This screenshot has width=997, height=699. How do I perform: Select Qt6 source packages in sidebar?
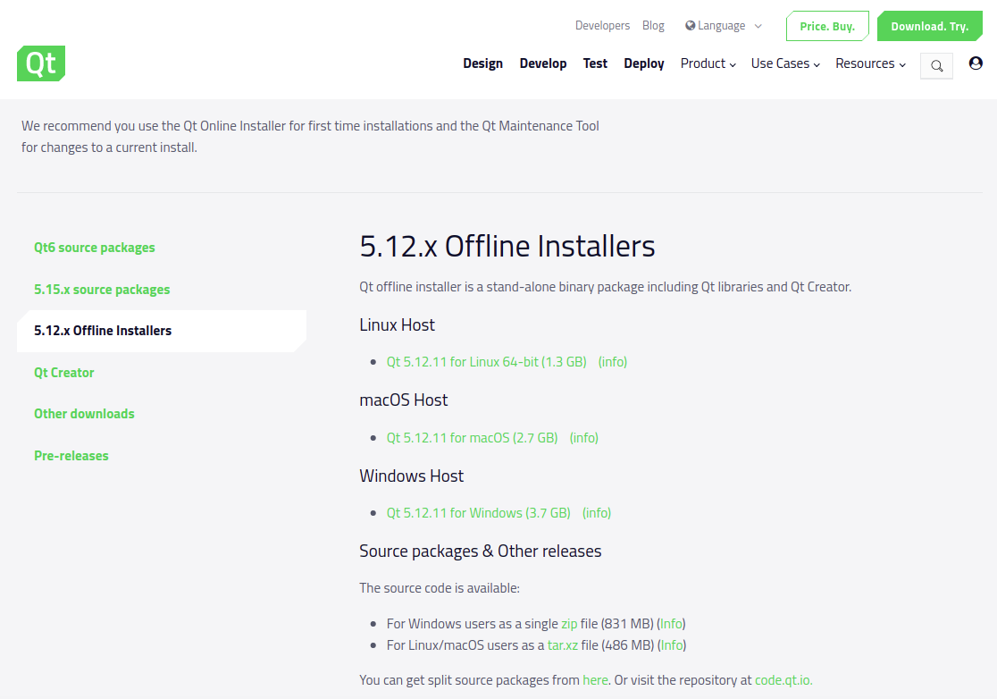[x=94, y=247]
